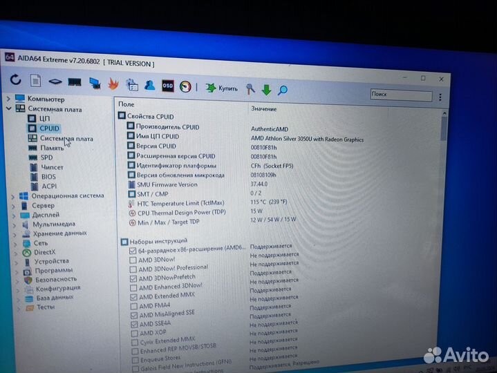Toggle the AMD 3DNowPrefetch checkbox

(x=133, y=278)
